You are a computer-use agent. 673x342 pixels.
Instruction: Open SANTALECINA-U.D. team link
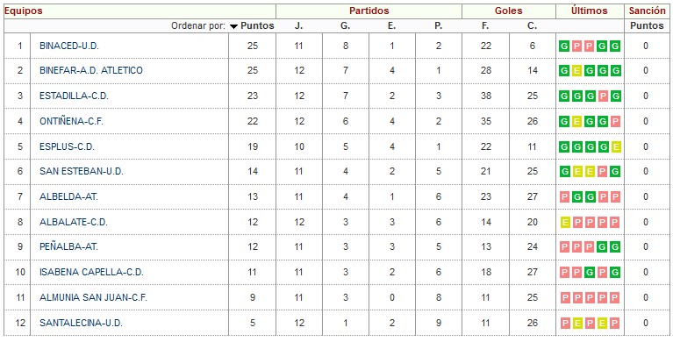coord(81,323)
